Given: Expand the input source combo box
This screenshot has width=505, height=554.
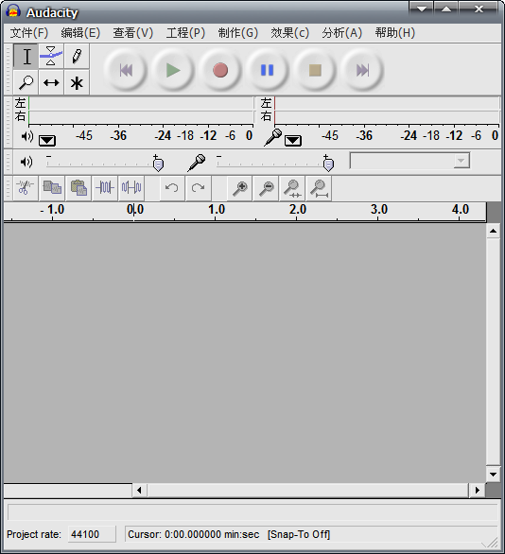Looking at the screenshot, I should coord(409,161).
